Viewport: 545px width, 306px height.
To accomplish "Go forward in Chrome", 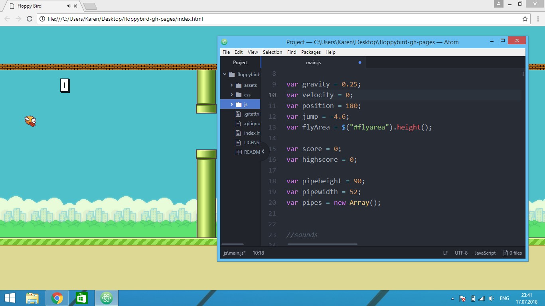I will tap(18, 19).
